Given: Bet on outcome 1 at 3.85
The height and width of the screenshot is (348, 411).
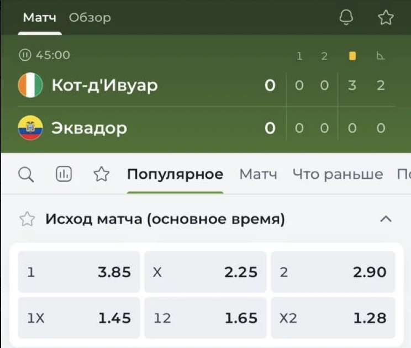Looking at the screenshot, I should [x=79, y=272].
